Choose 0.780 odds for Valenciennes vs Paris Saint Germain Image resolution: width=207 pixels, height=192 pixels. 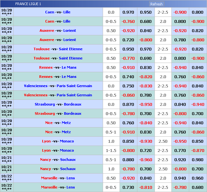click(146, 95)
